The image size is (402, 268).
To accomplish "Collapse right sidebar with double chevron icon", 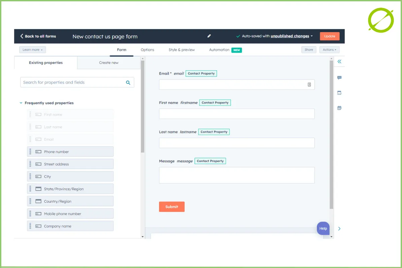I will (339, 62).
